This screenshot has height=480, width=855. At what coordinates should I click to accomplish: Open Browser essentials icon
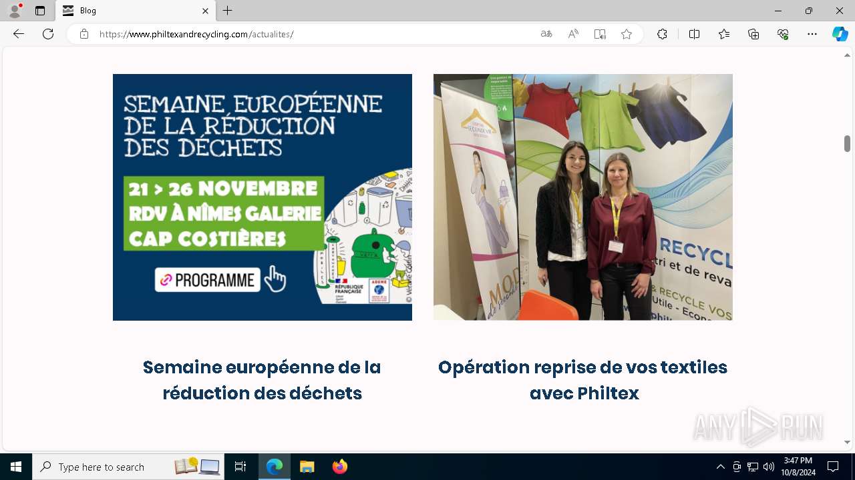tap(783, 34)
